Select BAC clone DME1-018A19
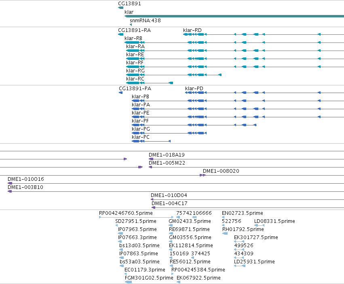Screen dimensions: 344x284 [x=167, y=155]
